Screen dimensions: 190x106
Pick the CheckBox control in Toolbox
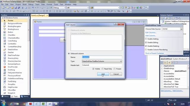click(12, 35)
